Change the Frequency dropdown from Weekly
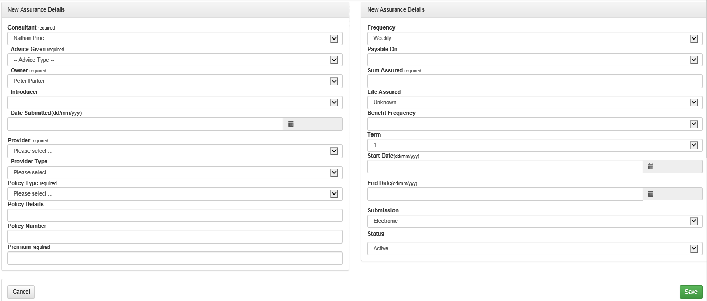Viewport: 707px width, 301px height. 535,38
